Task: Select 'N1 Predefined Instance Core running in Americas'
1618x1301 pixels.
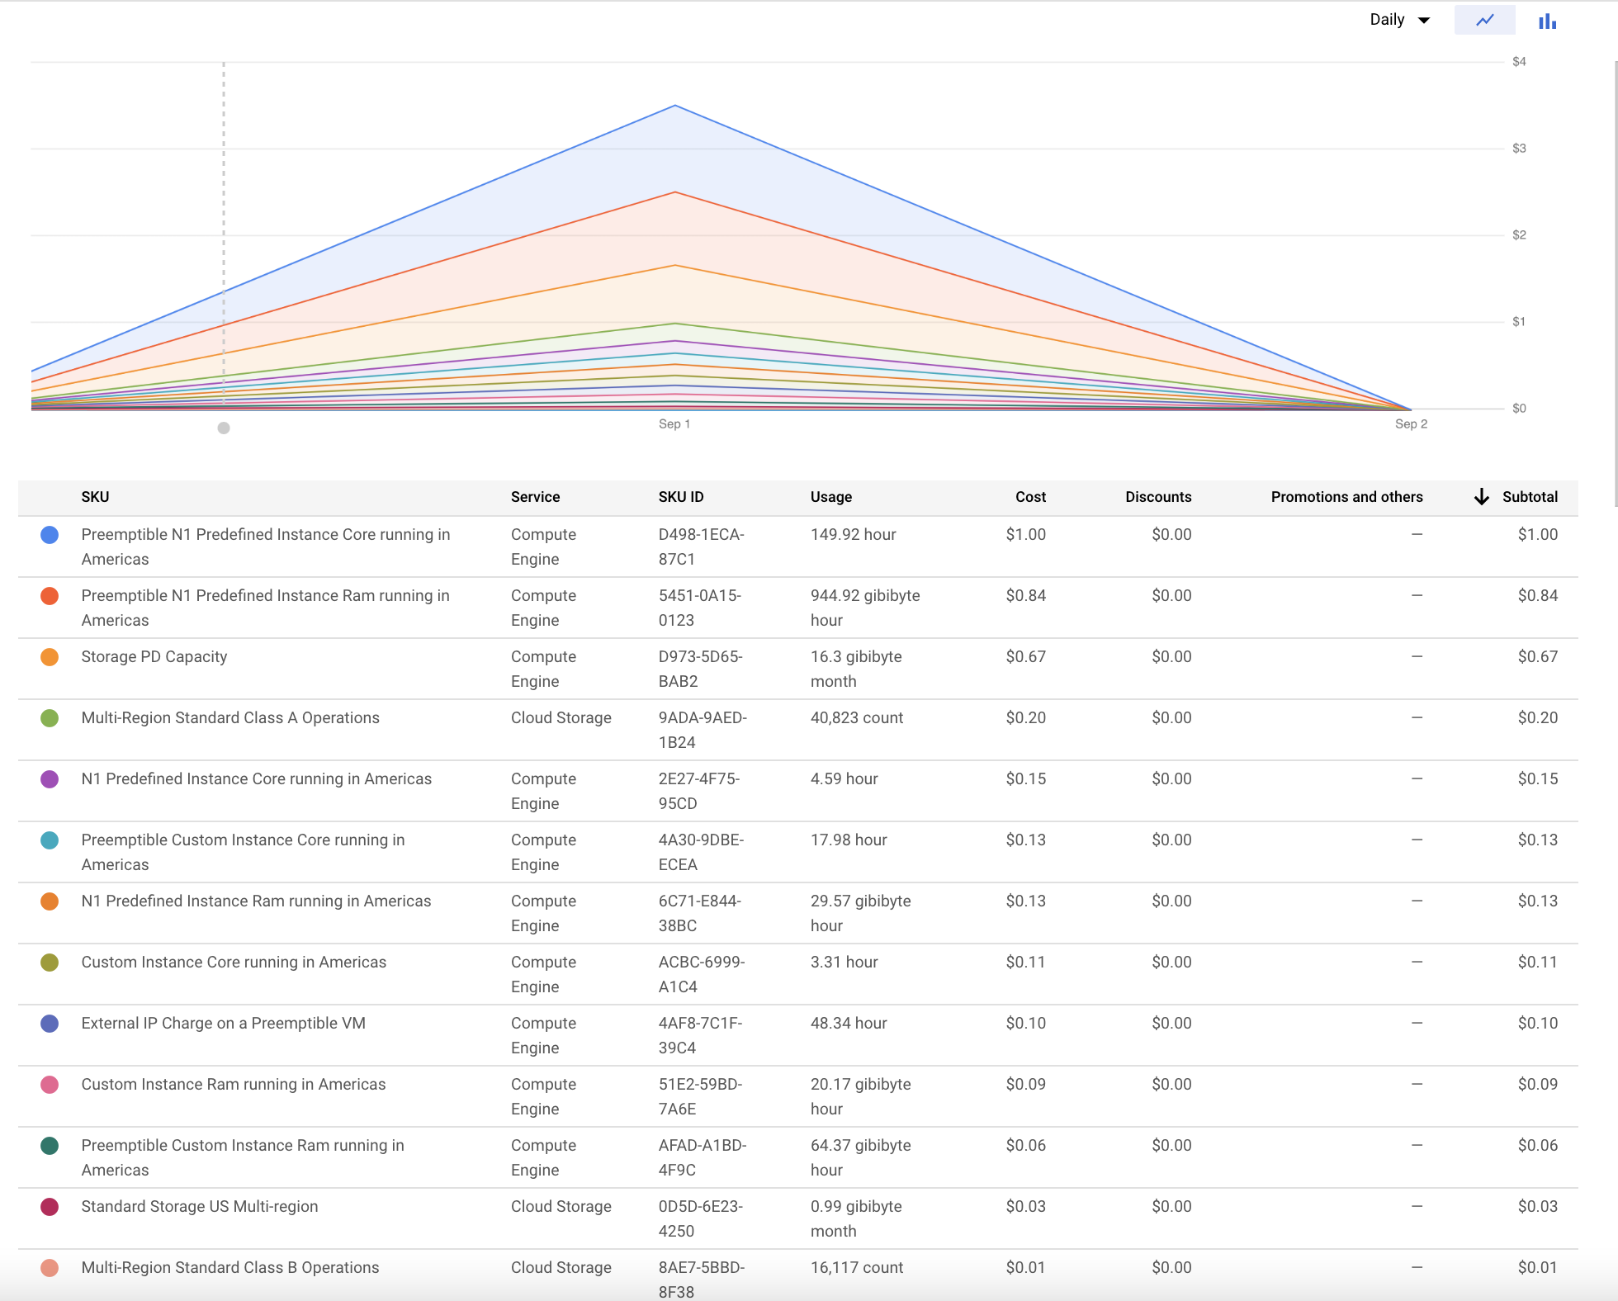Action: click(257, 779)
